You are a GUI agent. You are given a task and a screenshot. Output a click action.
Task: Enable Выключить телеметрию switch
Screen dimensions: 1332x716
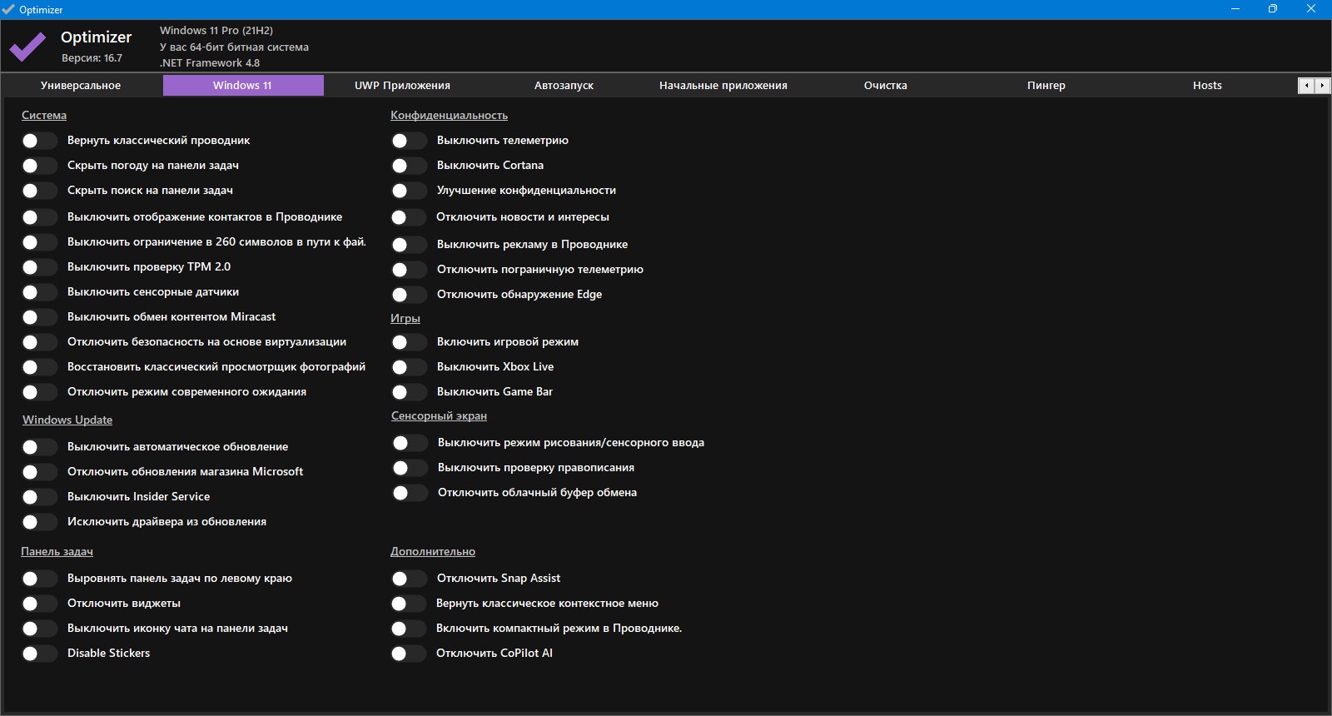pos(409,141)
